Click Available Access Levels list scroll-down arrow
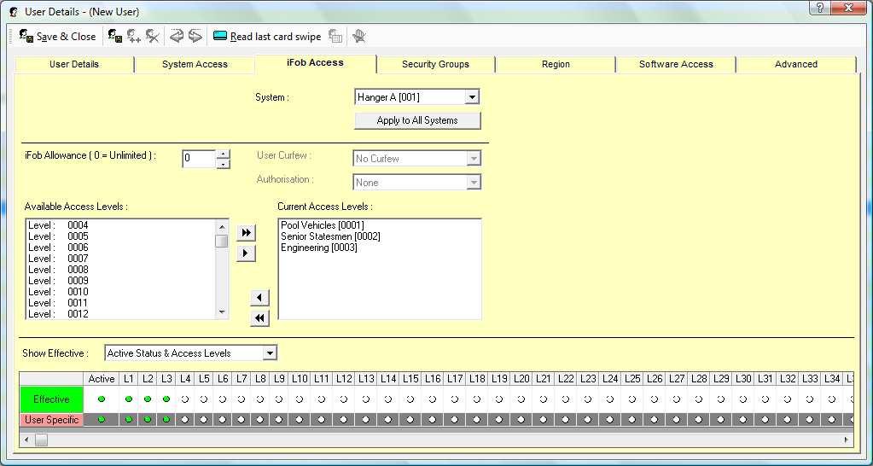873x466 pixels. [222, 312]
